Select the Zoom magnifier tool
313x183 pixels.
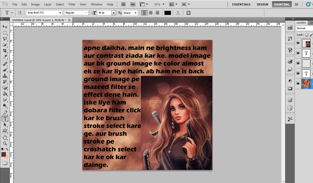(5, 143)
